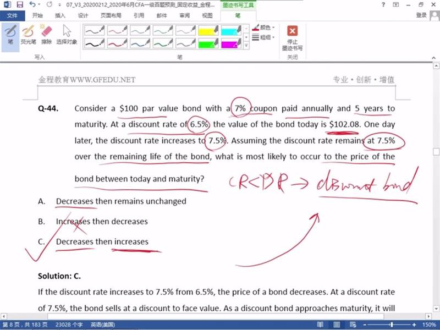Switch to the Insert (插入) ribbon tab

[x=60, y=15]
